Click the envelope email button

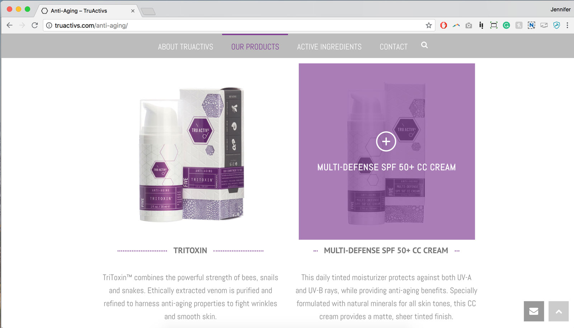pyautogui.click(x=534, y=311)
